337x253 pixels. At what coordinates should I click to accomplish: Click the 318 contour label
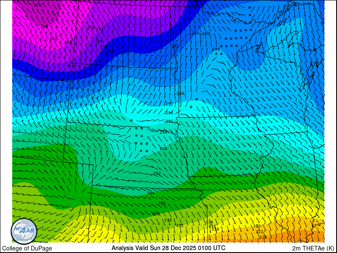click(x=215, y=229)
